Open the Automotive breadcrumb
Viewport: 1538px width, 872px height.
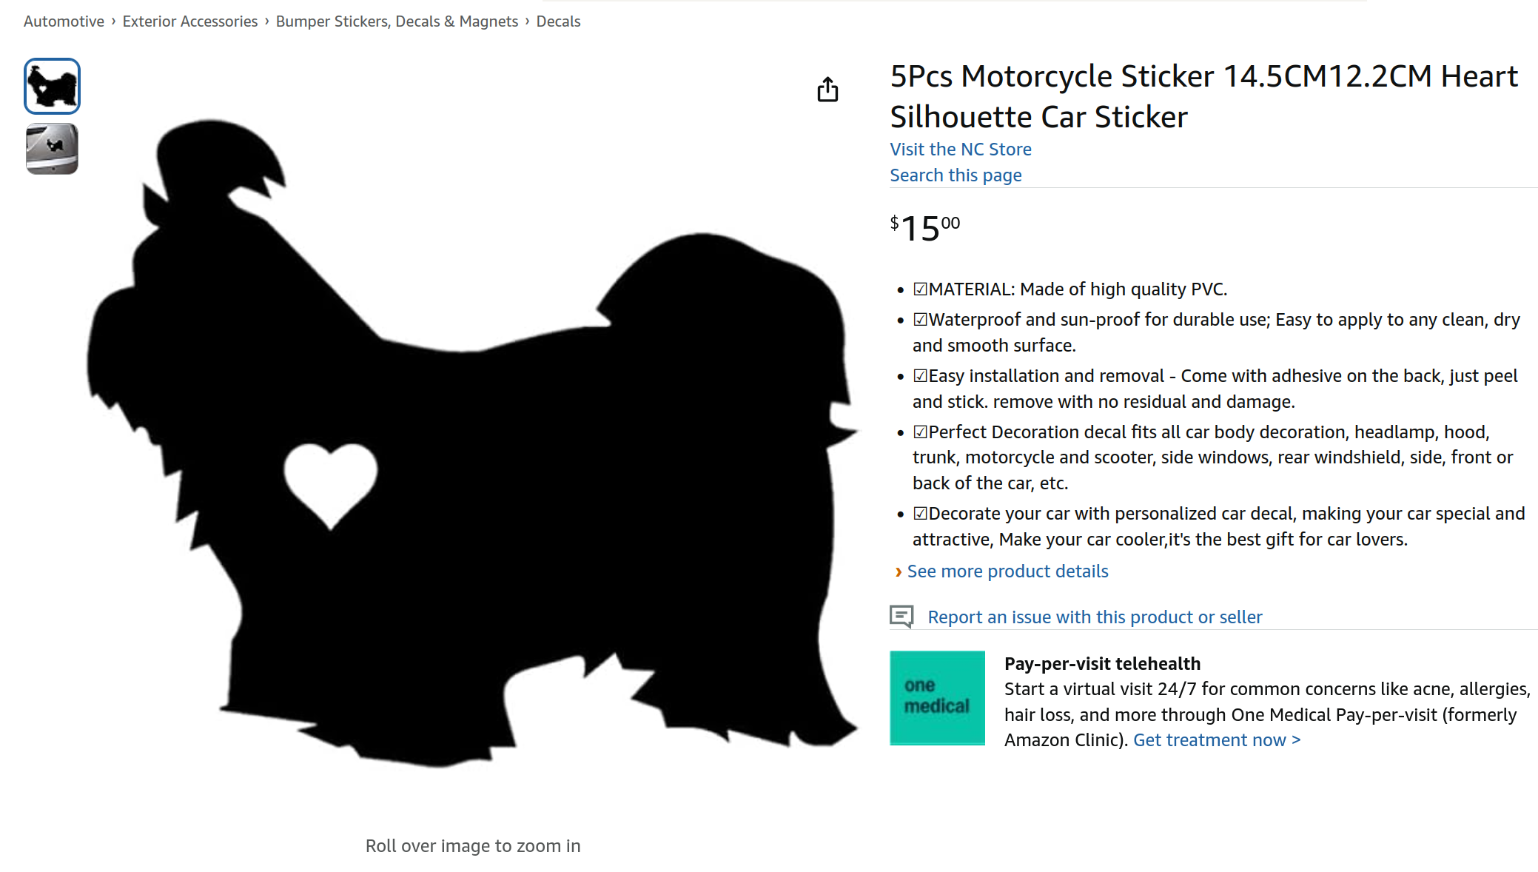[x=64, y=21]
